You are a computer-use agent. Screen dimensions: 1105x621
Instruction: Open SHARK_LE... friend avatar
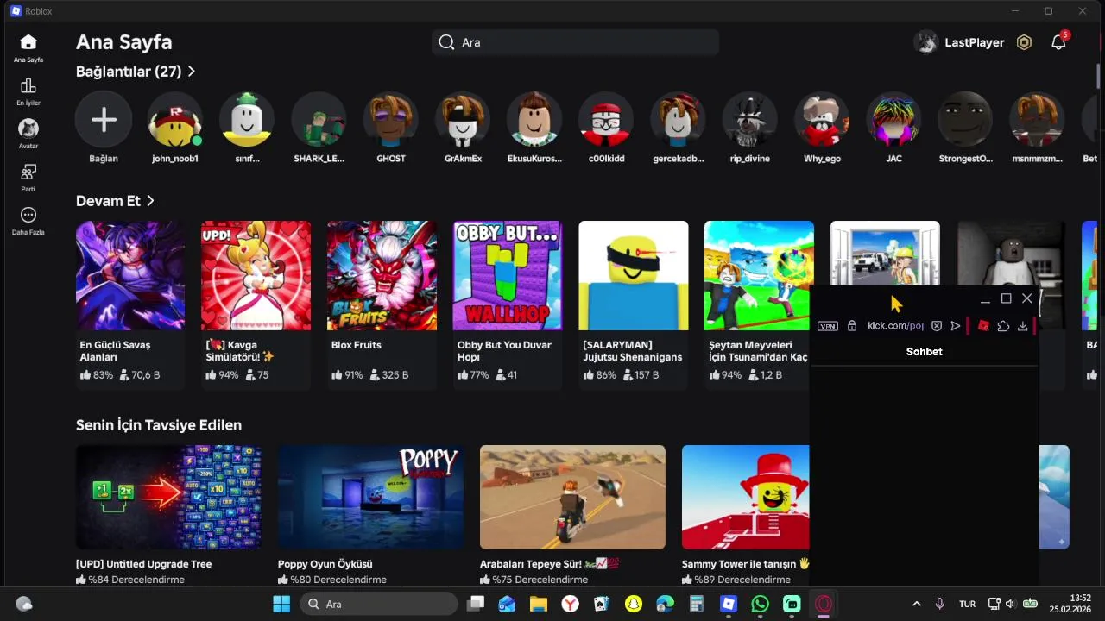[319, 120]
